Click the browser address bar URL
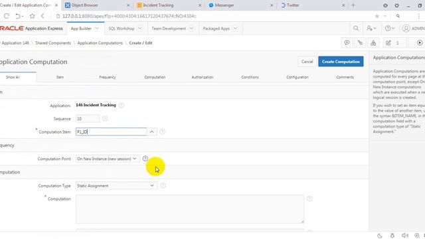 click(129, 16)
